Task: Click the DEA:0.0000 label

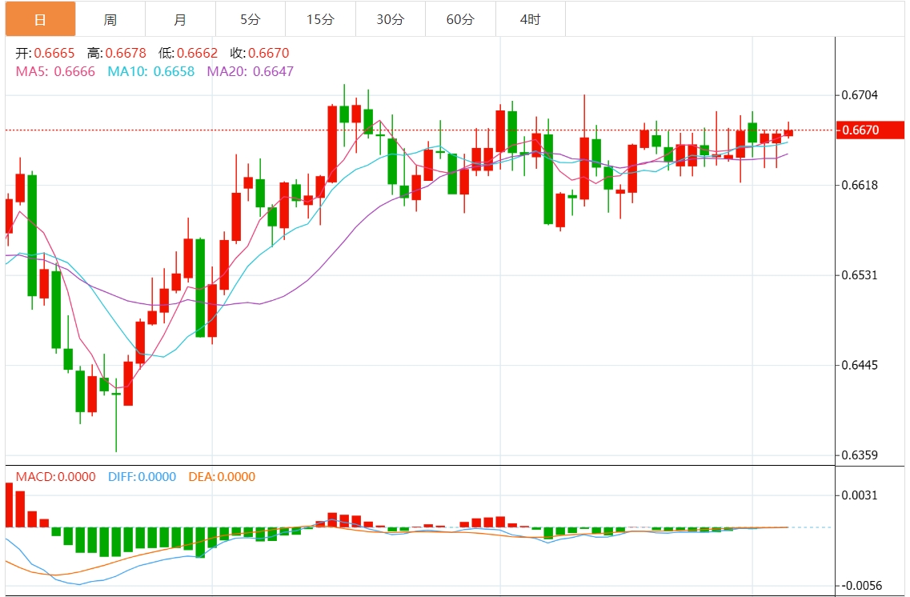Action: coord(222,477)
